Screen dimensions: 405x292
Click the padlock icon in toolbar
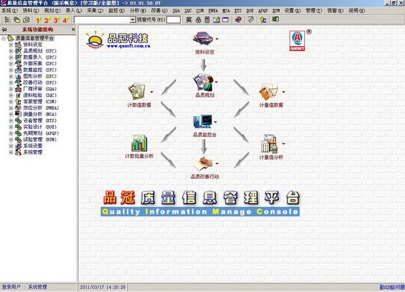pos(198,20)
